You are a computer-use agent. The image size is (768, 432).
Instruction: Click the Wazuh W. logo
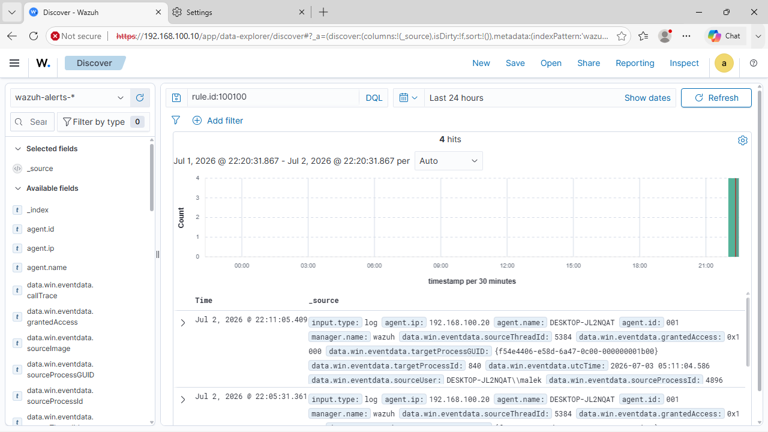(43, 63)
